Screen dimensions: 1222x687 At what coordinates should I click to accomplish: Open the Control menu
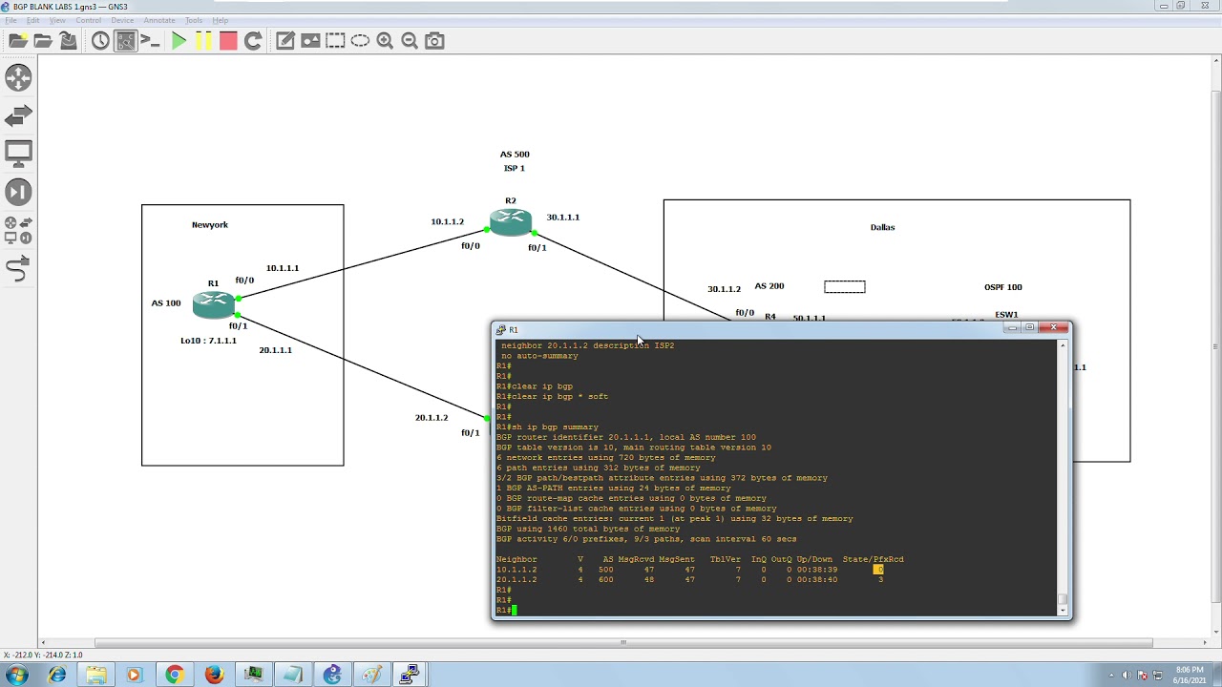point(88,20)
